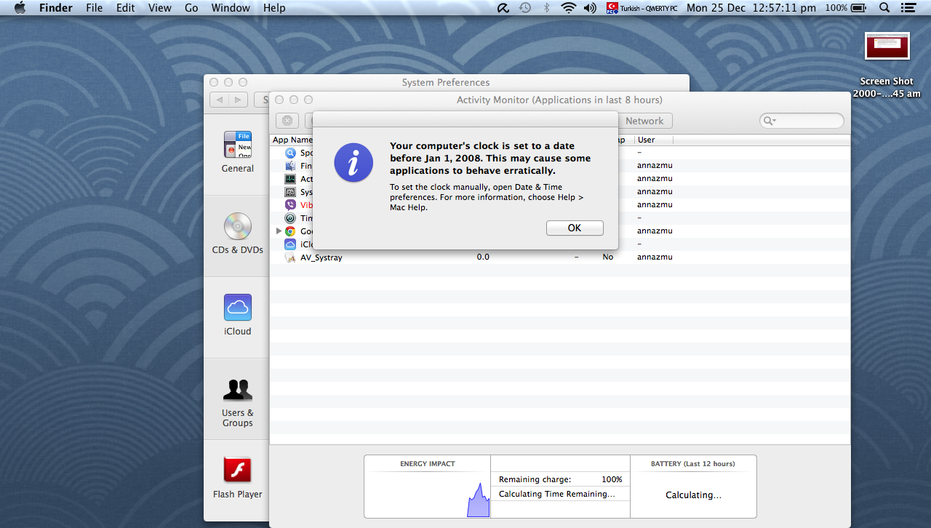Select the Finder face icon row

click(x=290, y=166)
